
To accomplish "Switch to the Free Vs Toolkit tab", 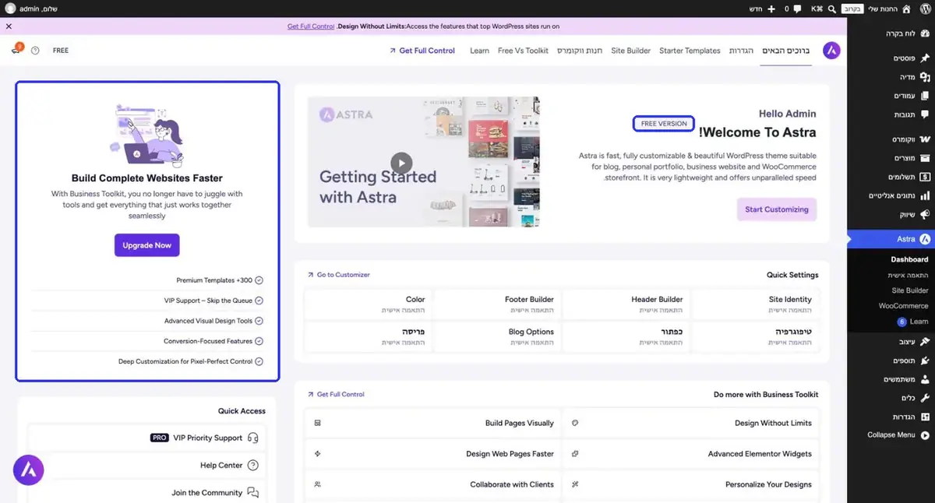I will (523, 51).
